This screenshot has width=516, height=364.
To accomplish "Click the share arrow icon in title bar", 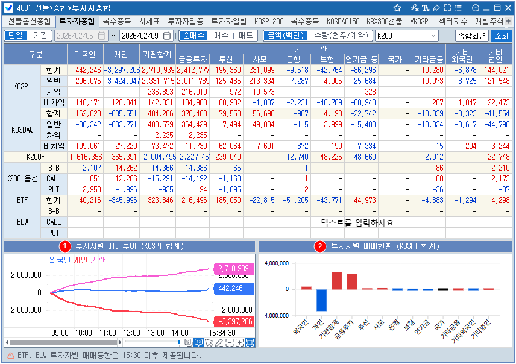I will click(x=436, y=8).
